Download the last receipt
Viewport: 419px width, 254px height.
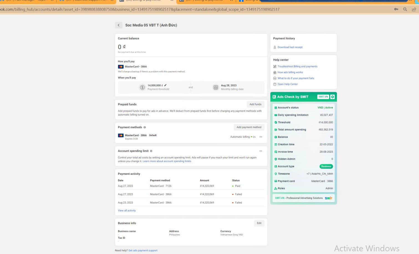click(290, 47)
